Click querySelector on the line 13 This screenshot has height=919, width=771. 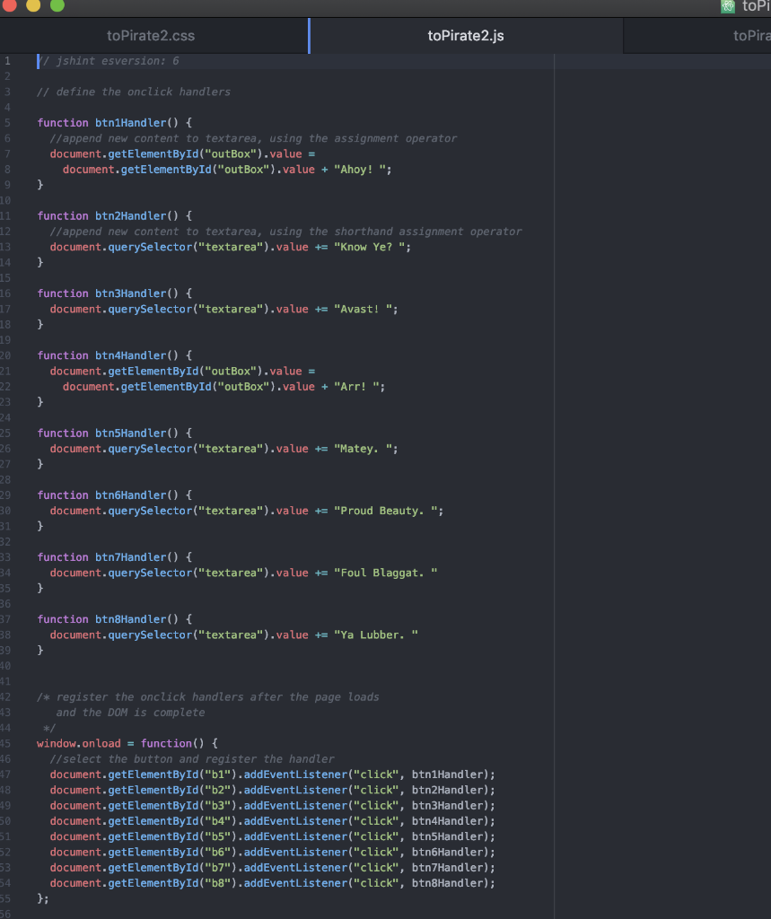click(150, 248)
